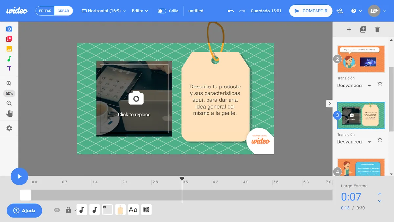Viewport: 394px width, 222px height.
Task: Toggle the star under scene 3
Action: [380, 140]
